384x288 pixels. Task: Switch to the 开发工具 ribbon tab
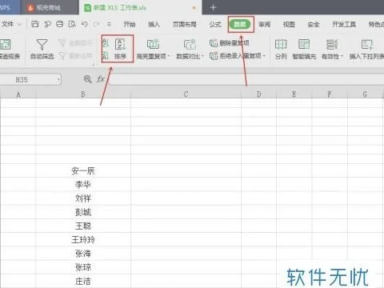click(344, 25)
